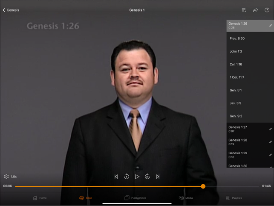The height and width of the screenshot is (206, 274).
Task: Change the 1.0x playback speed
Action: point(14,177)
